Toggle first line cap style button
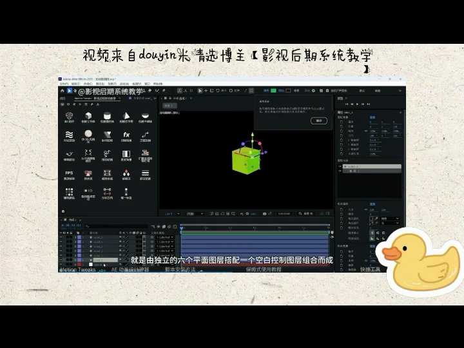This screenshot has width=464, height=348. pos(372,233)
